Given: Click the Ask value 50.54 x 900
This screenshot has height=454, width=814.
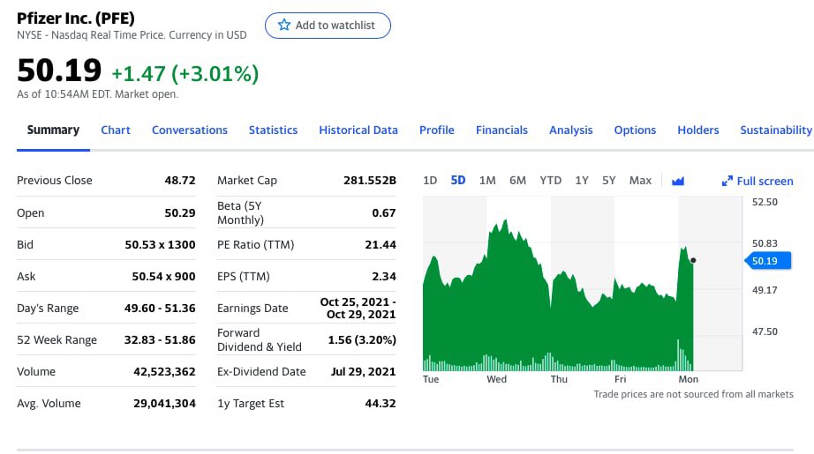Looking at the screenshot, I should [x=163, y=277].
